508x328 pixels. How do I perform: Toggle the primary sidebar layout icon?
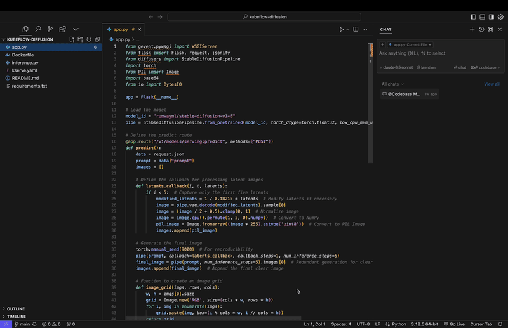[x=472, y=17]
